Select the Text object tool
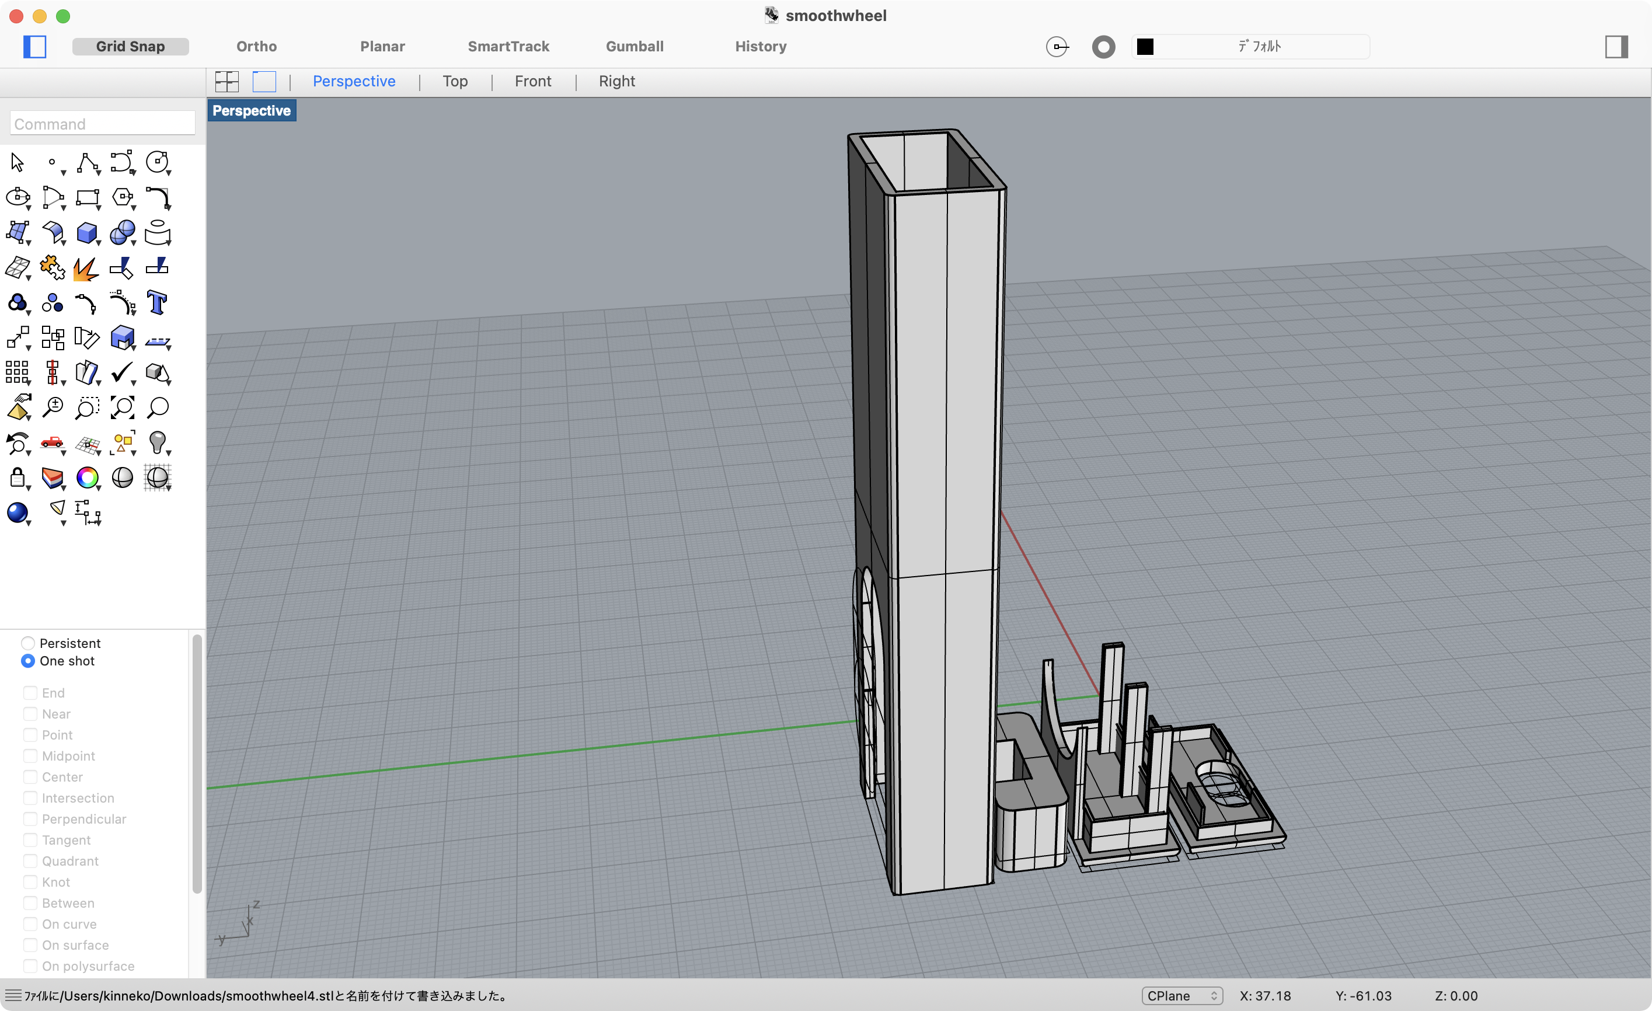The width and height of the screenshot is (1652, 1011). point(157,302)
